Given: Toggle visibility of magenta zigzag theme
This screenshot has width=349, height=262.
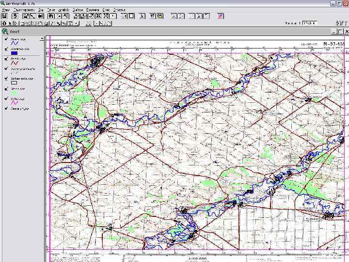Looking at the screenshot, I should click(6, 98).
